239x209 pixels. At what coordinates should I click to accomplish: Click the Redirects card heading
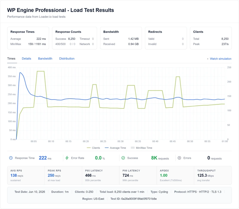click(x=155, y=32)
